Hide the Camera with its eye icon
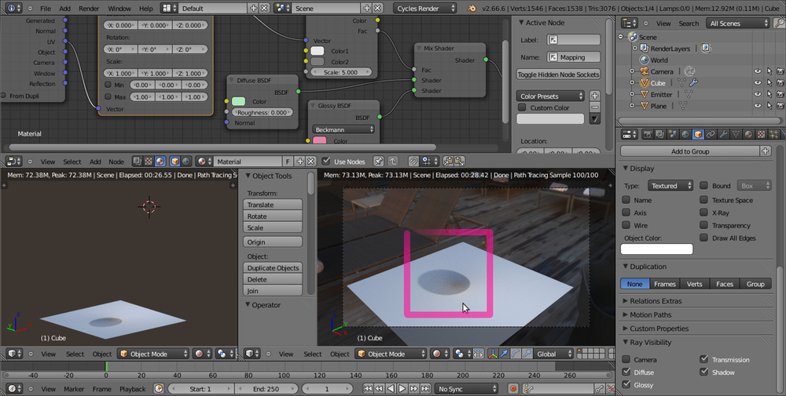The width and height of the screenshot is (786, 396). pos(758,71)
